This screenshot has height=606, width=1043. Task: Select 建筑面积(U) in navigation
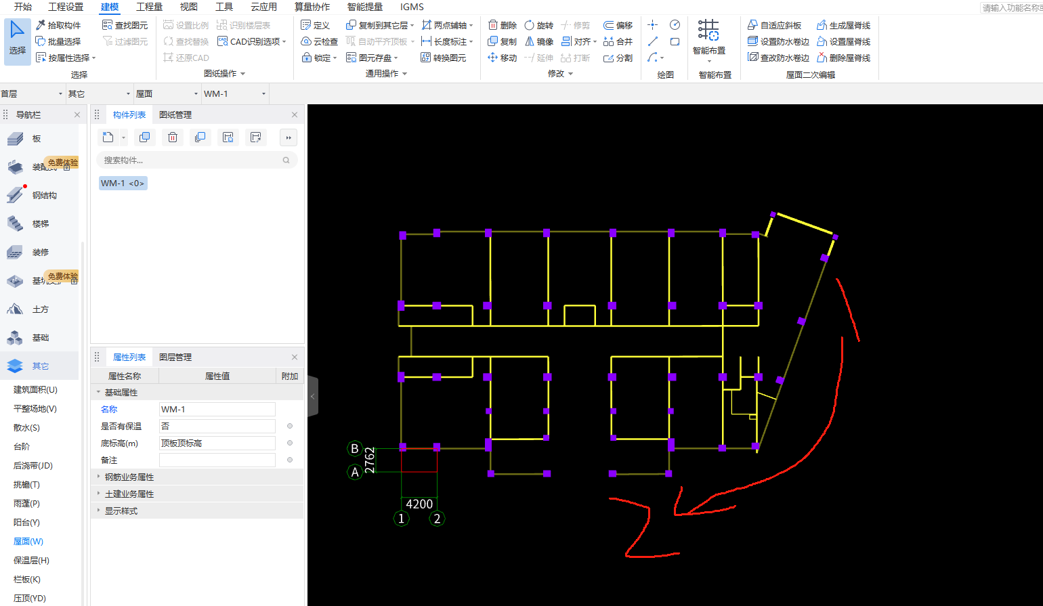[x=35, y=389]
